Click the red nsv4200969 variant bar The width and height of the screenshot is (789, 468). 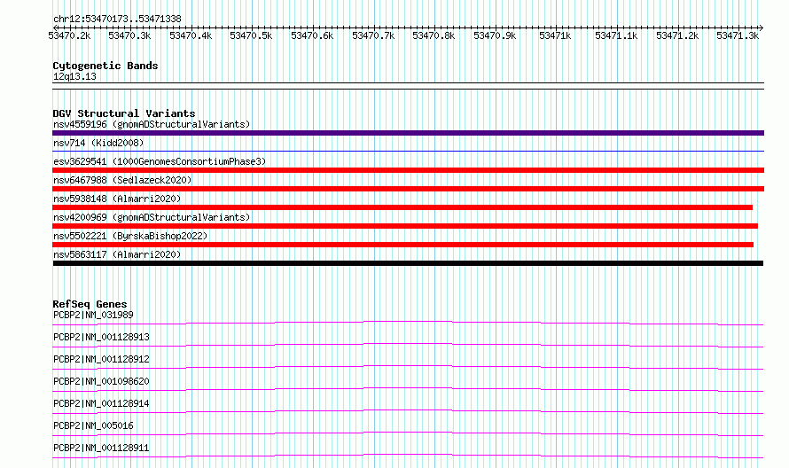(x=405, y=226)
